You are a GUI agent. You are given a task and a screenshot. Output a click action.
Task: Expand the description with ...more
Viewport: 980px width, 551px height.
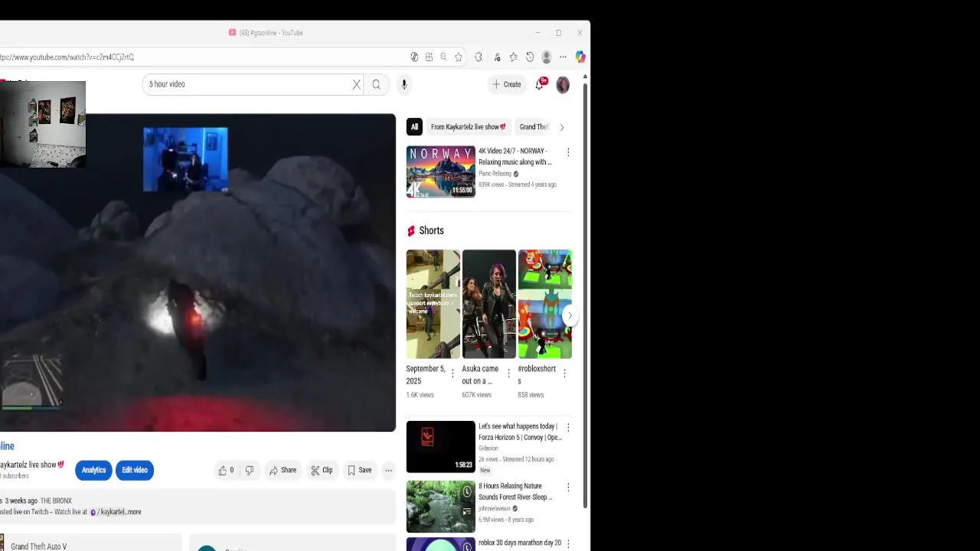134,512
